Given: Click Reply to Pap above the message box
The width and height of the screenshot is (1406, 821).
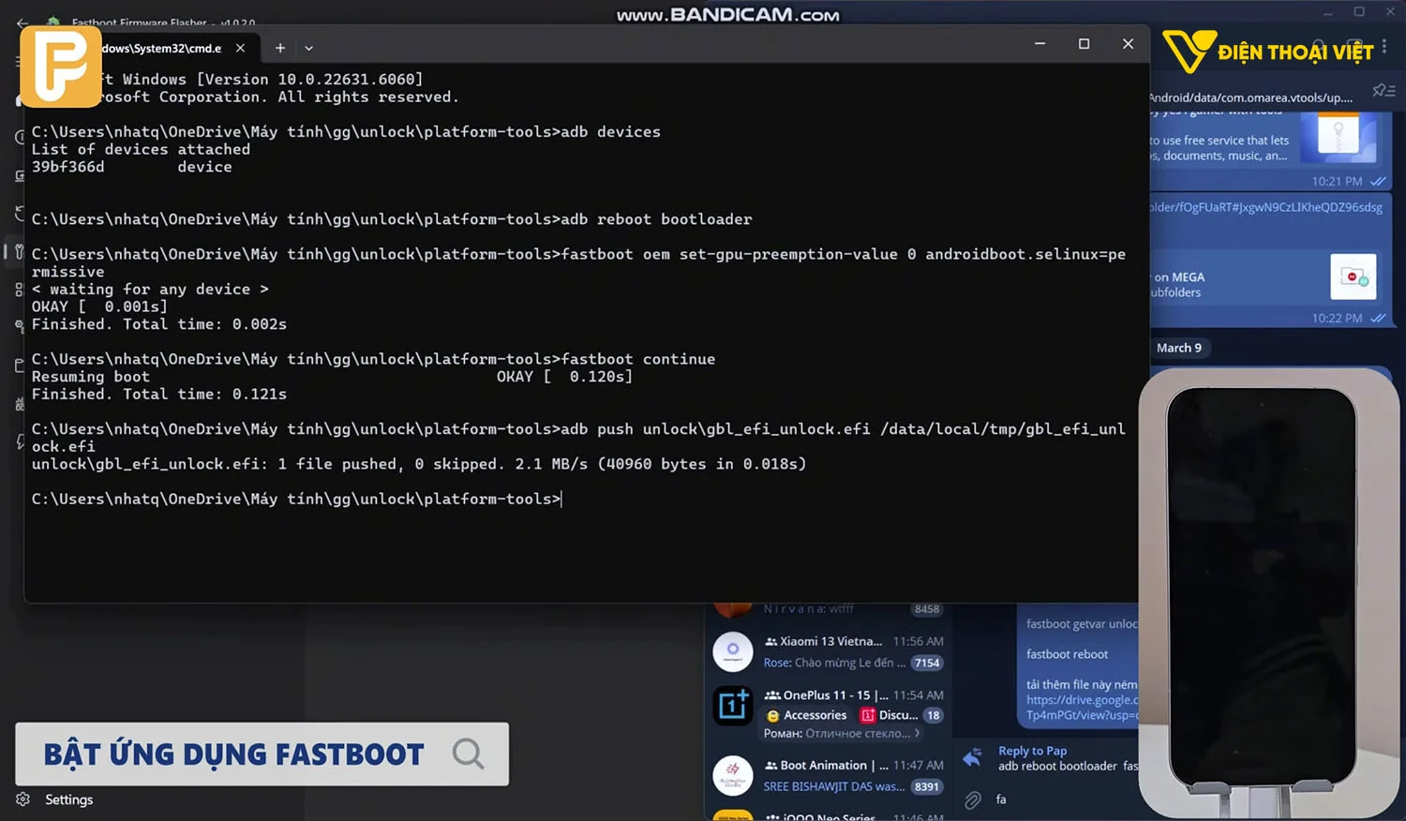Looking at the screenshot, I should [x=1031, y=750].
